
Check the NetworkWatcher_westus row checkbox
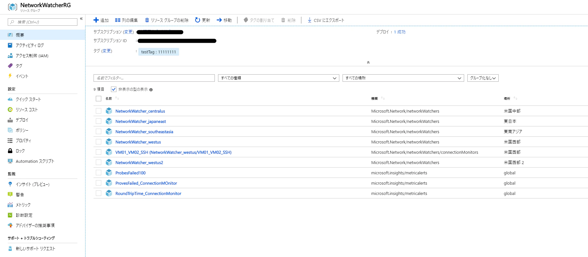99,142
